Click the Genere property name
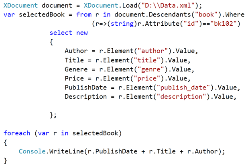The height and width of the screenshot is (165, 250). pos(76,69)
